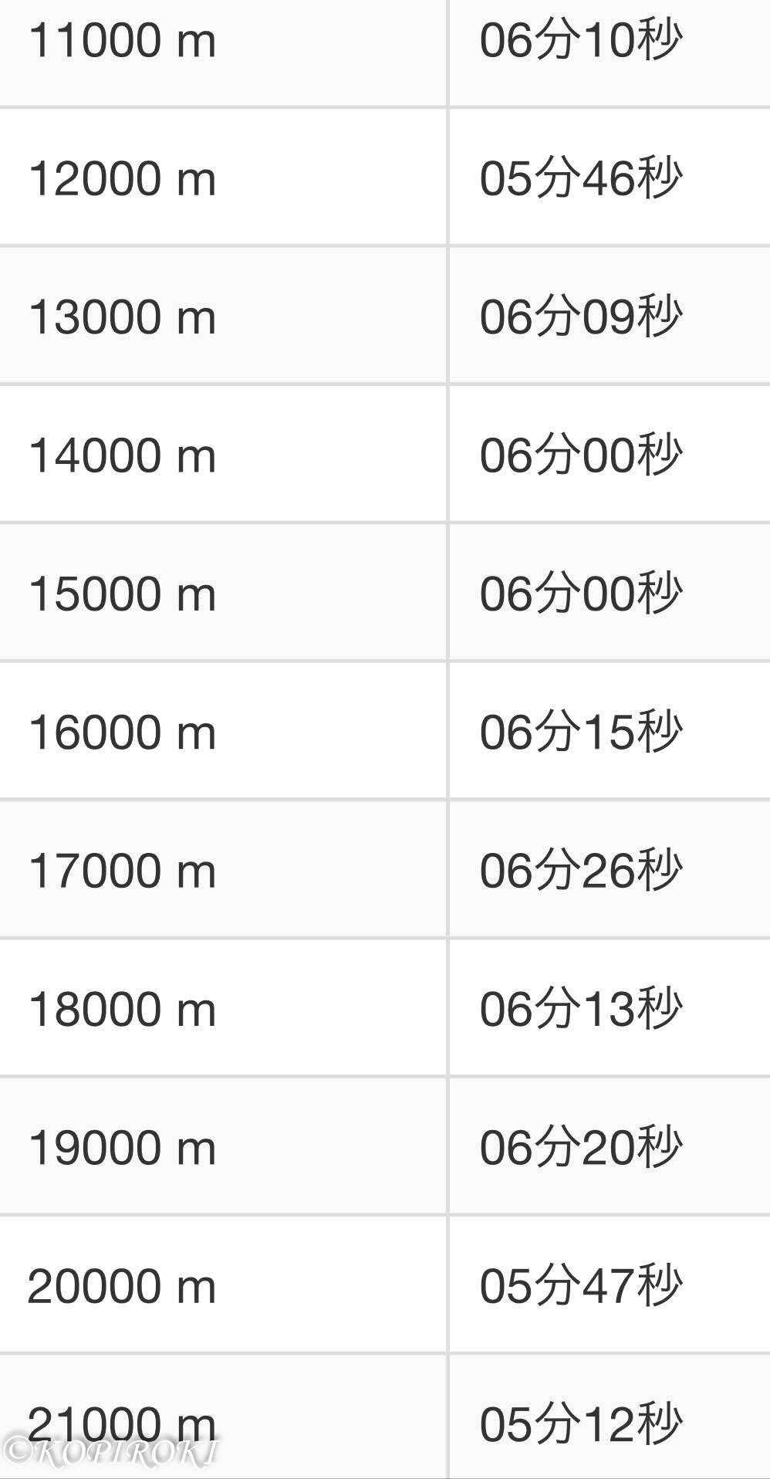Screen dimensions: 770x1479
Task: Click the 16000 m distance cell
Action: [122, 732]
